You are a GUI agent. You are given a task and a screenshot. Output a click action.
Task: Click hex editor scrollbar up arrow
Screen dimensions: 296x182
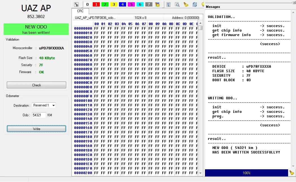click(x=200, y=23)
